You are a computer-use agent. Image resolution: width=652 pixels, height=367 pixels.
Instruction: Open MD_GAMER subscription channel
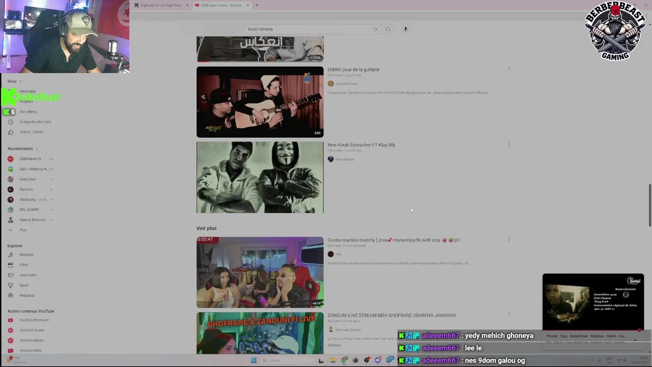point(29,210)
